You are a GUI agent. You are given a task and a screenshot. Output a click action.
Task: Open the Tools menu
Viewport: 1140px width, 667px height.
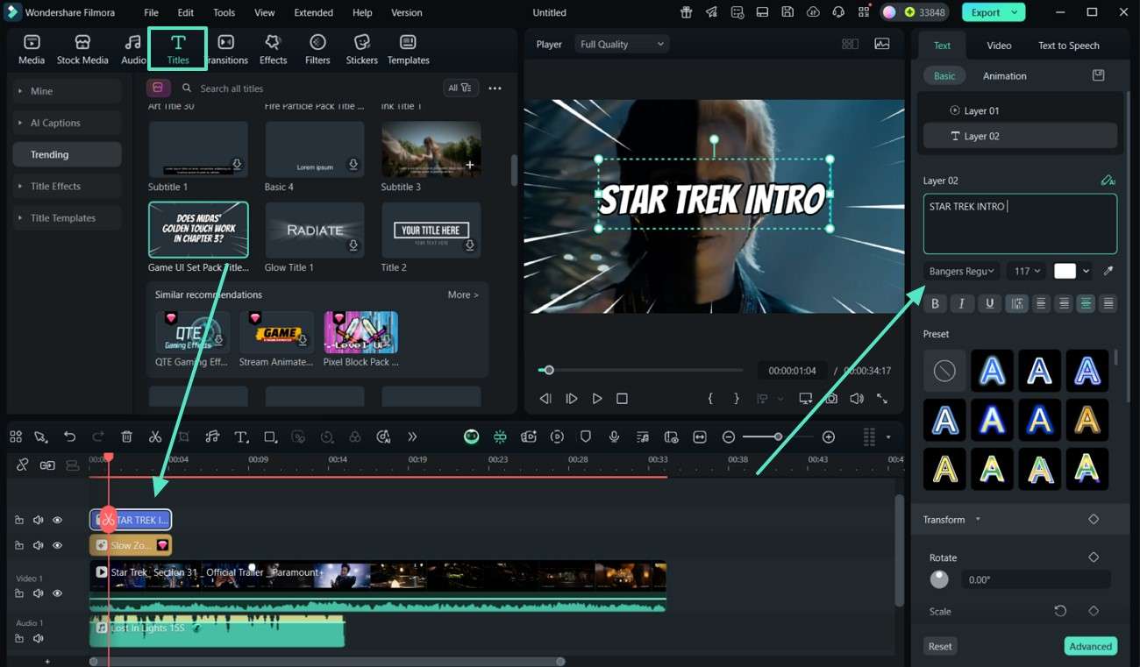point(224,12)
